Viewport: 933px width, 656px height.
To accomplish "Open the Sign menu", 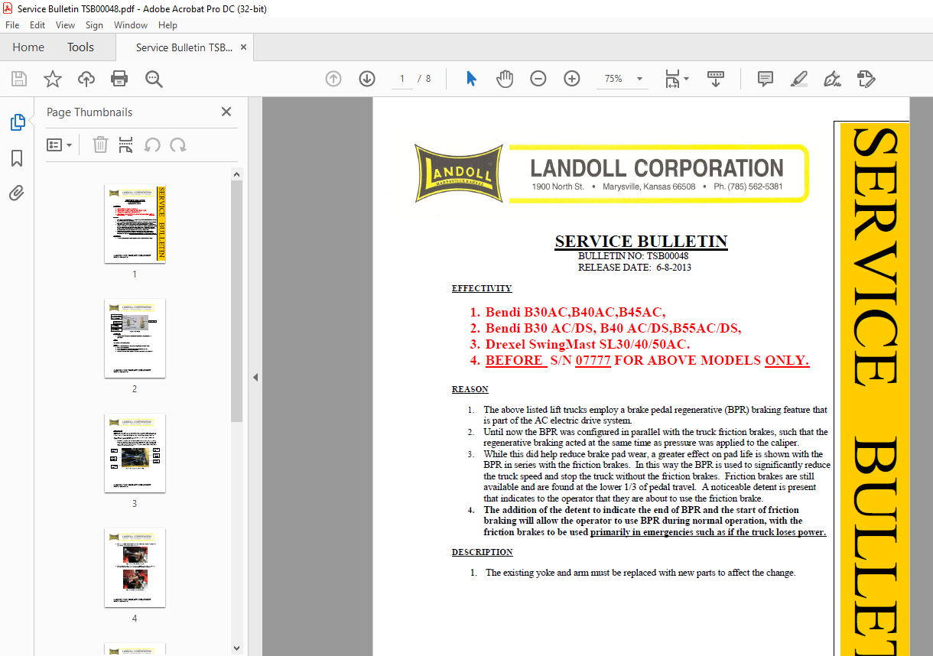I will [x=94, y=25].
